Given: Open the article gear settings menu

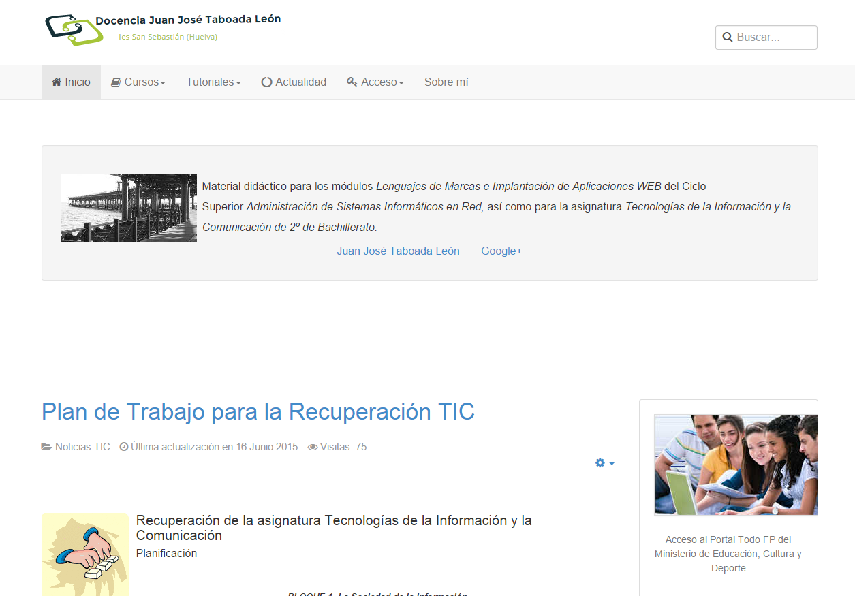Looking at the screenshot, I should pyautogui.click(x=604, y=463).
